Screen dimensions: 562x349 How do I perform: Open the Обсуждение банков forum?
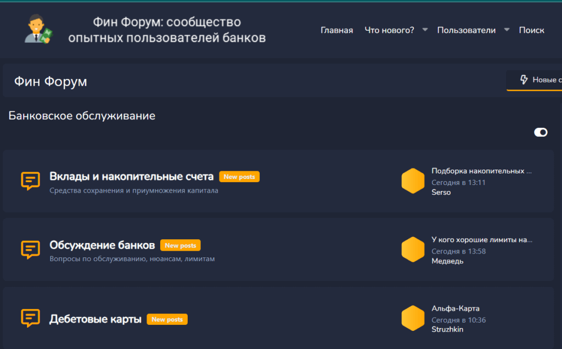tap(102, 245)
